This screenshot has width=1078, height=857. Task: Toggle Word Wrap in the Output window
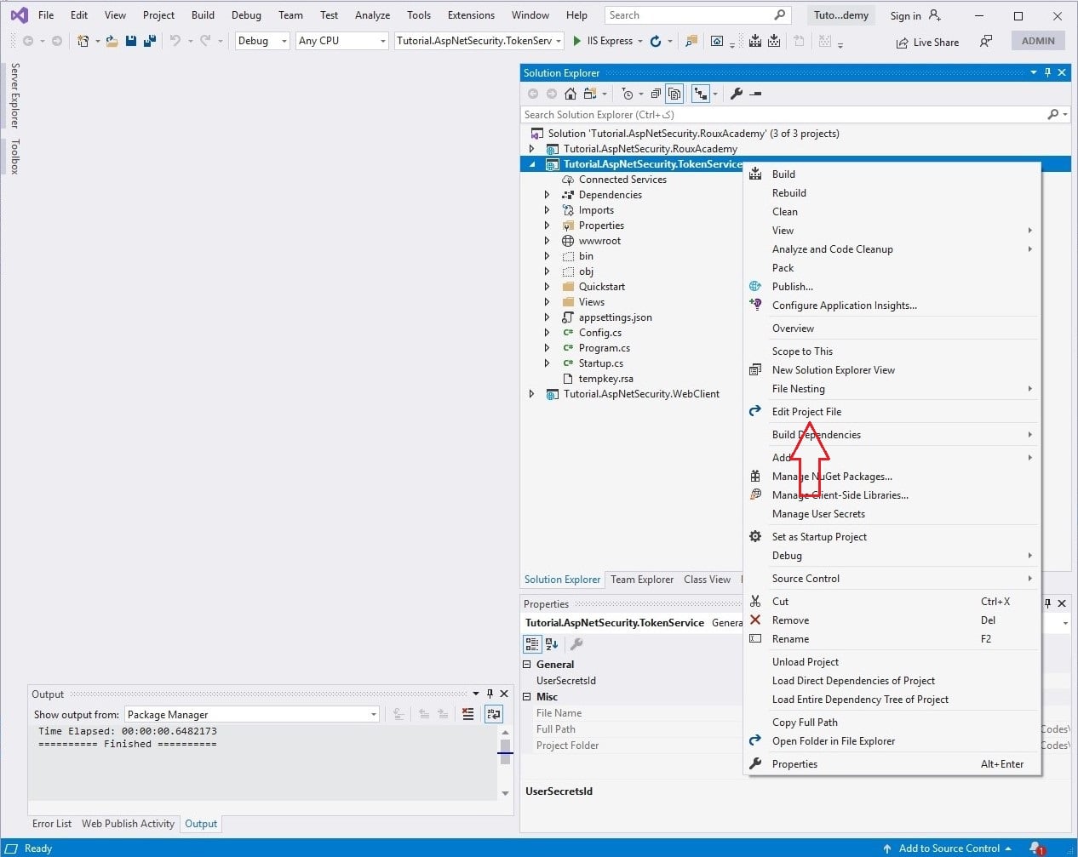[494, 714]
